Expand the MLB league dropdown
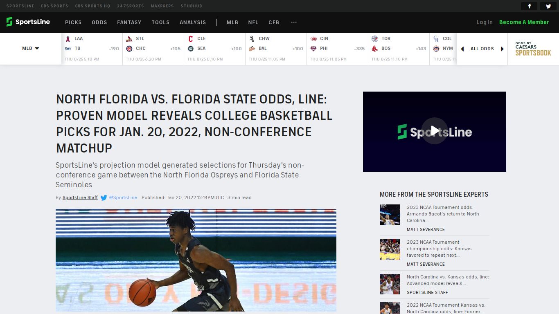 tap(31, 48)
